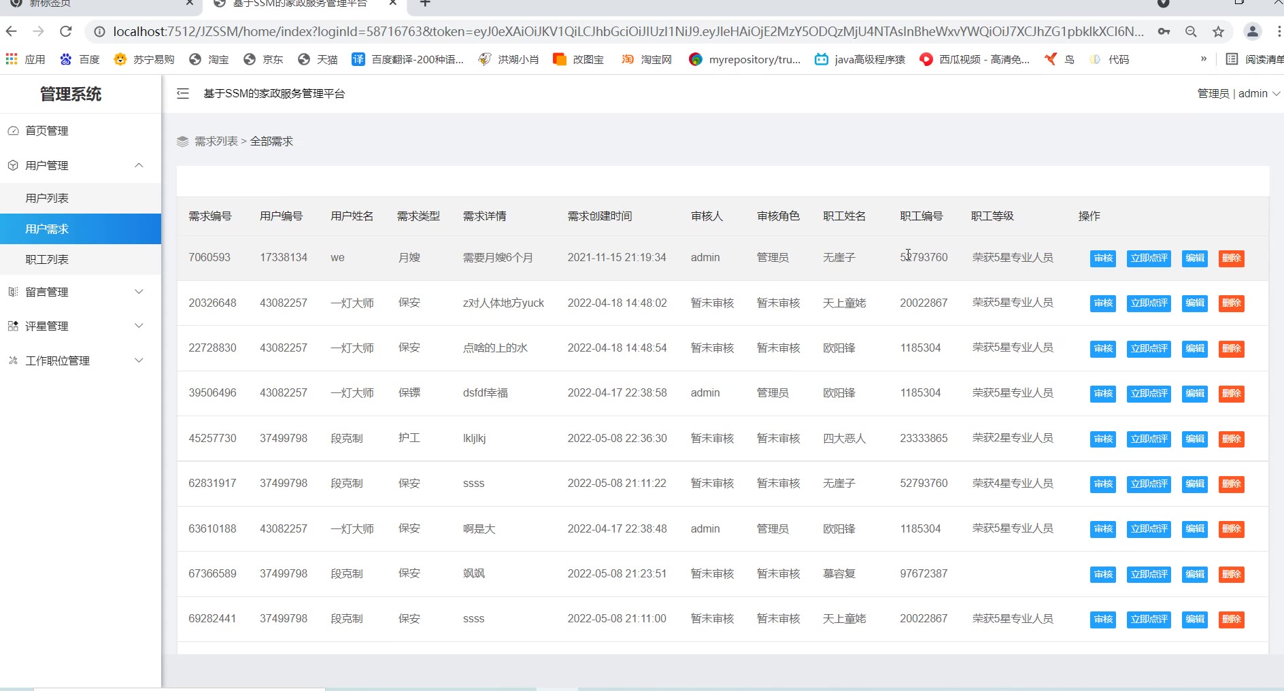1284x691 pixels.
Task: Open browser zoom magnifier icon
Action: (1191, 31)
